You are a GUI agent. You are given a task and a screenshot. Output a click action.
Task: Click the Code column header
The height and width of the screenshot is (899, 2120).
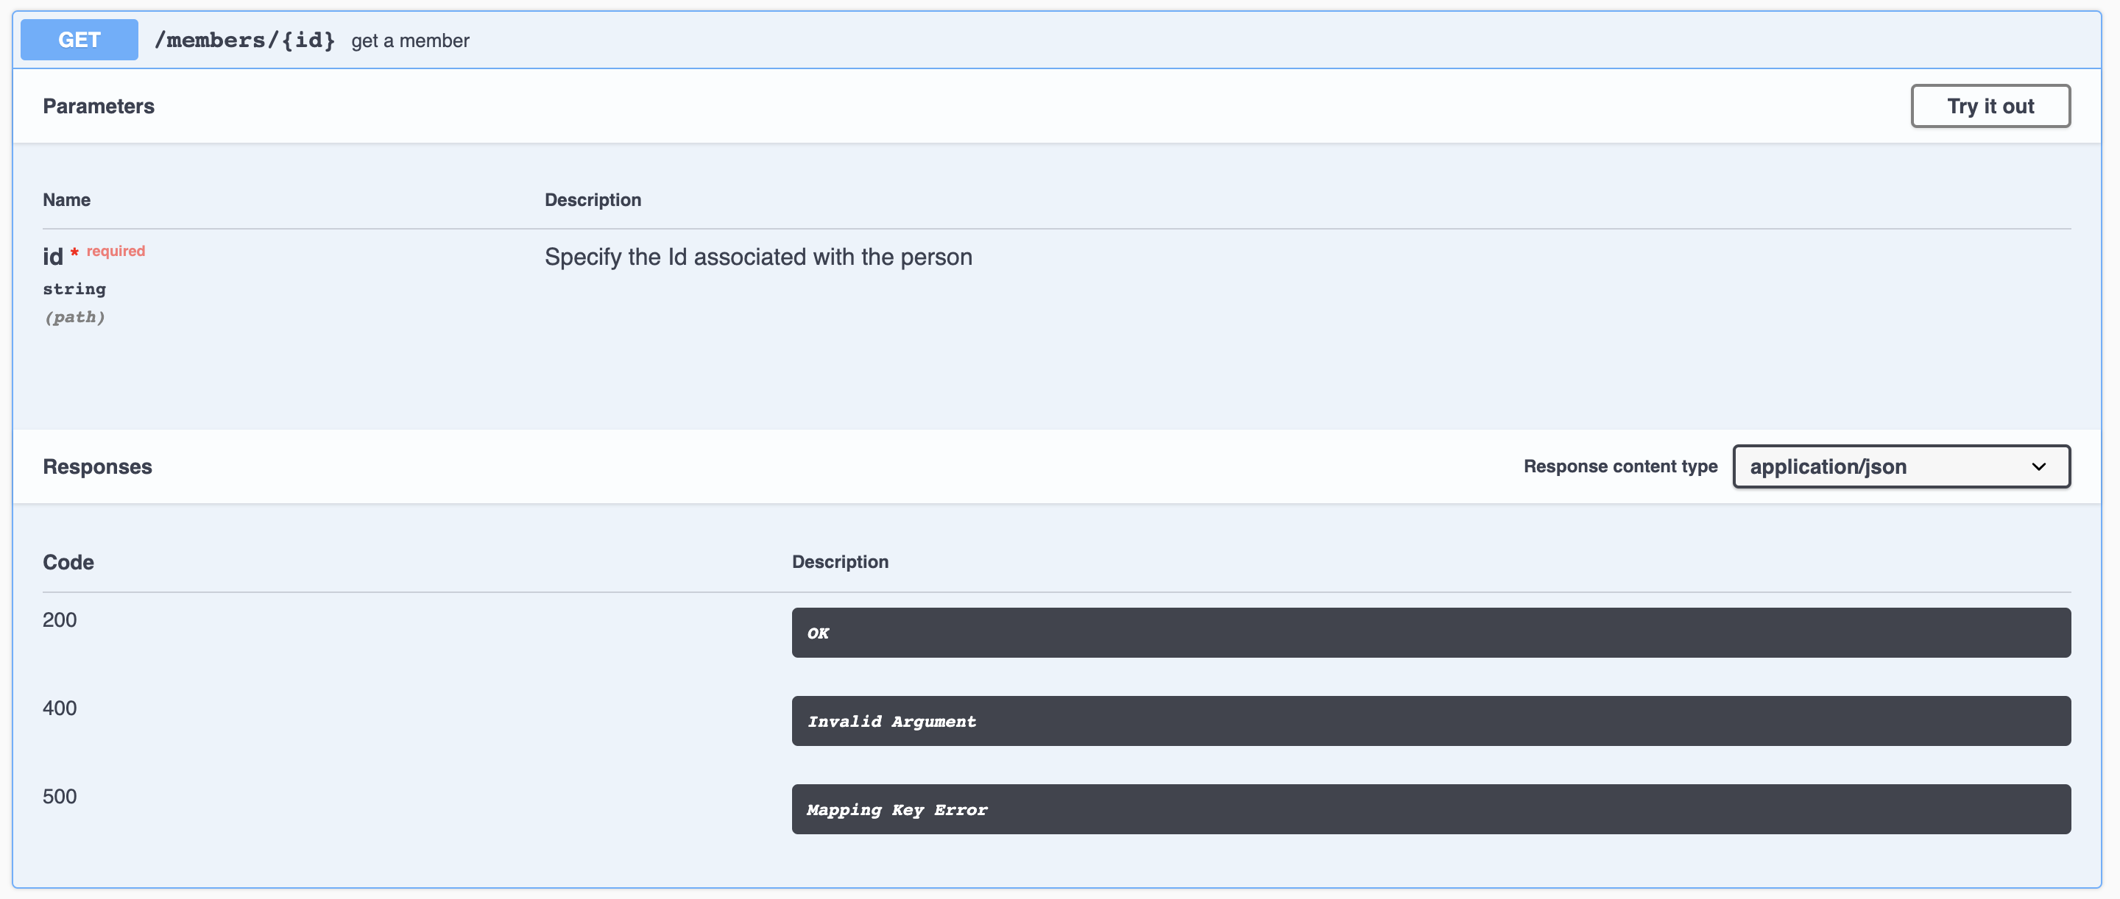coord(68,562)
